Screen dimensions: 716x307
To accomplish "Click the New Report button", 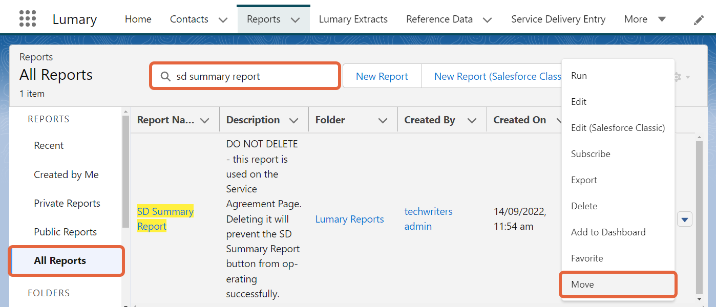I will pos(382,76).
